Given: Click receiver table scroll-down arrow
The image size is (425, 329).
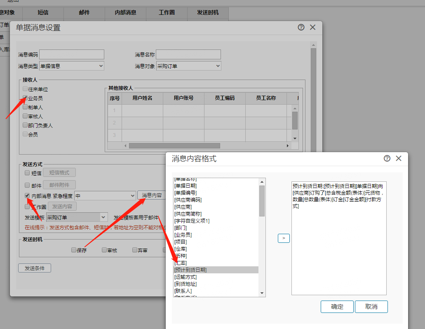Looking at the screenshot, I should tap(295, 139).
